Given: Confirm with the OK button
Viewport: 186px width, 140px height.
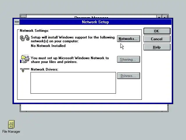Looking at the screenshot, I should click(x=157, y=31).
